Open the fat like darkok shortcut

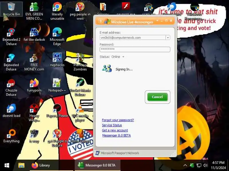click(x=34, y=34)
